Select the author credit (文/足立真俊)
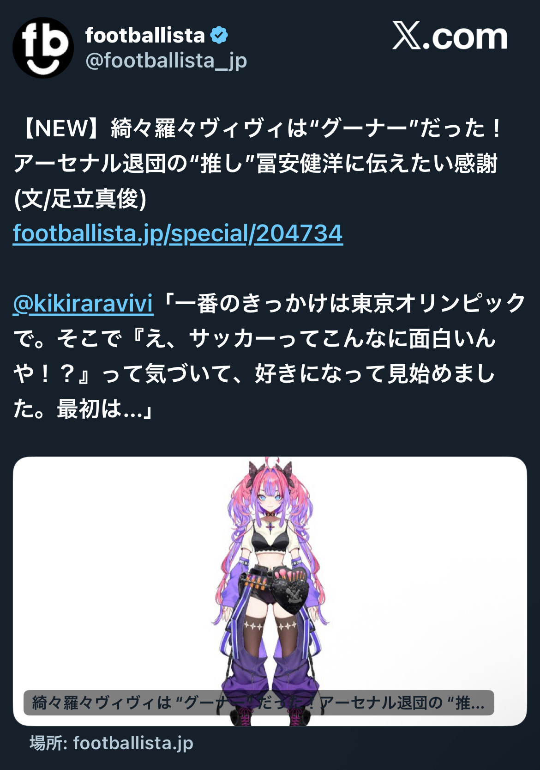Image resolution: width=540 pixels, height=770 pixels. point(80,199)
